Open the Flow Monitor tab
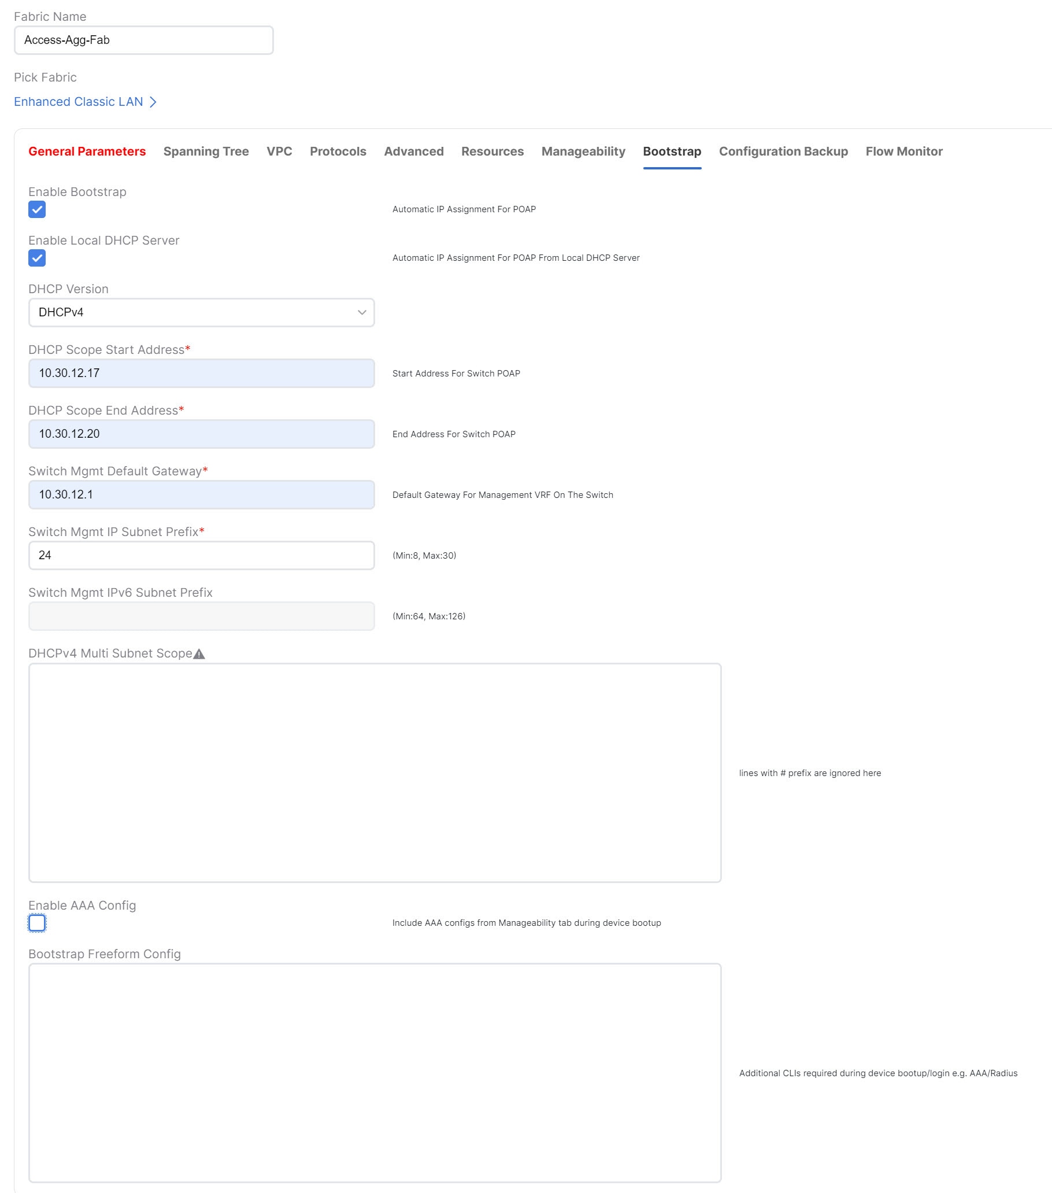1052x1193 pixels. click(905, 151)
